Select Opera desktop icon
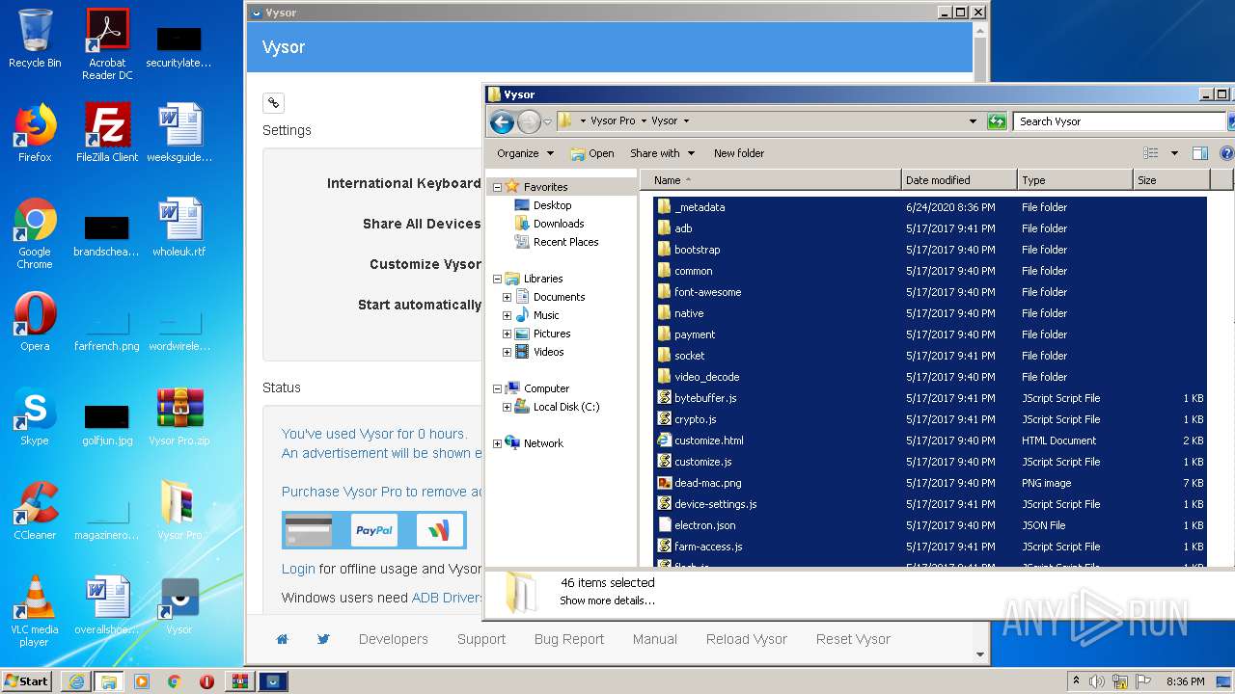The height and width of the screenshot is (694, 1235). [35, 322]
